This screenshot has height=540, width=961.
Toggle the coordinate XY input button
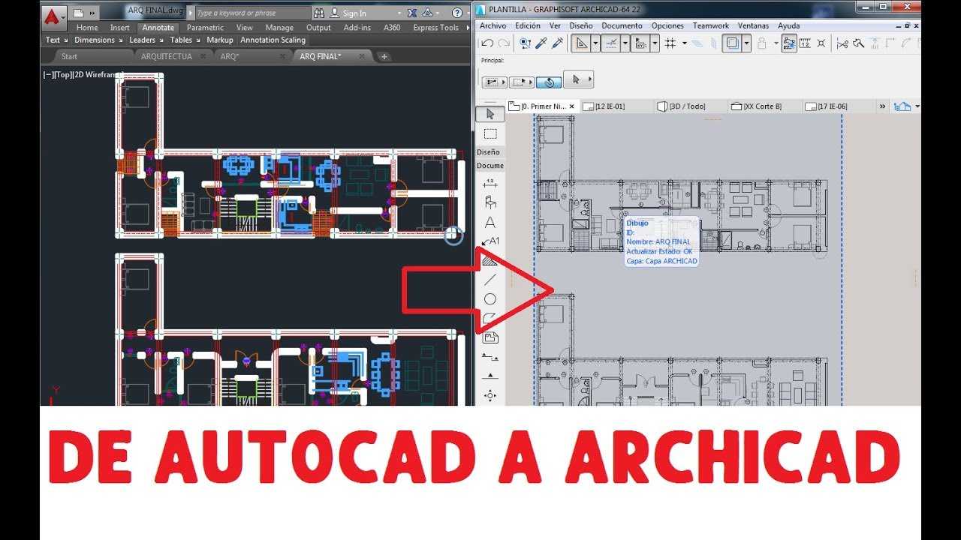point(640,43)
